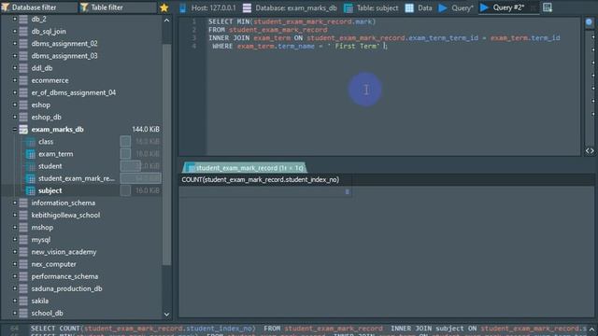Viewport: 598px width, 336px height.
Task: Select the student table
Action: click(50, 166)
